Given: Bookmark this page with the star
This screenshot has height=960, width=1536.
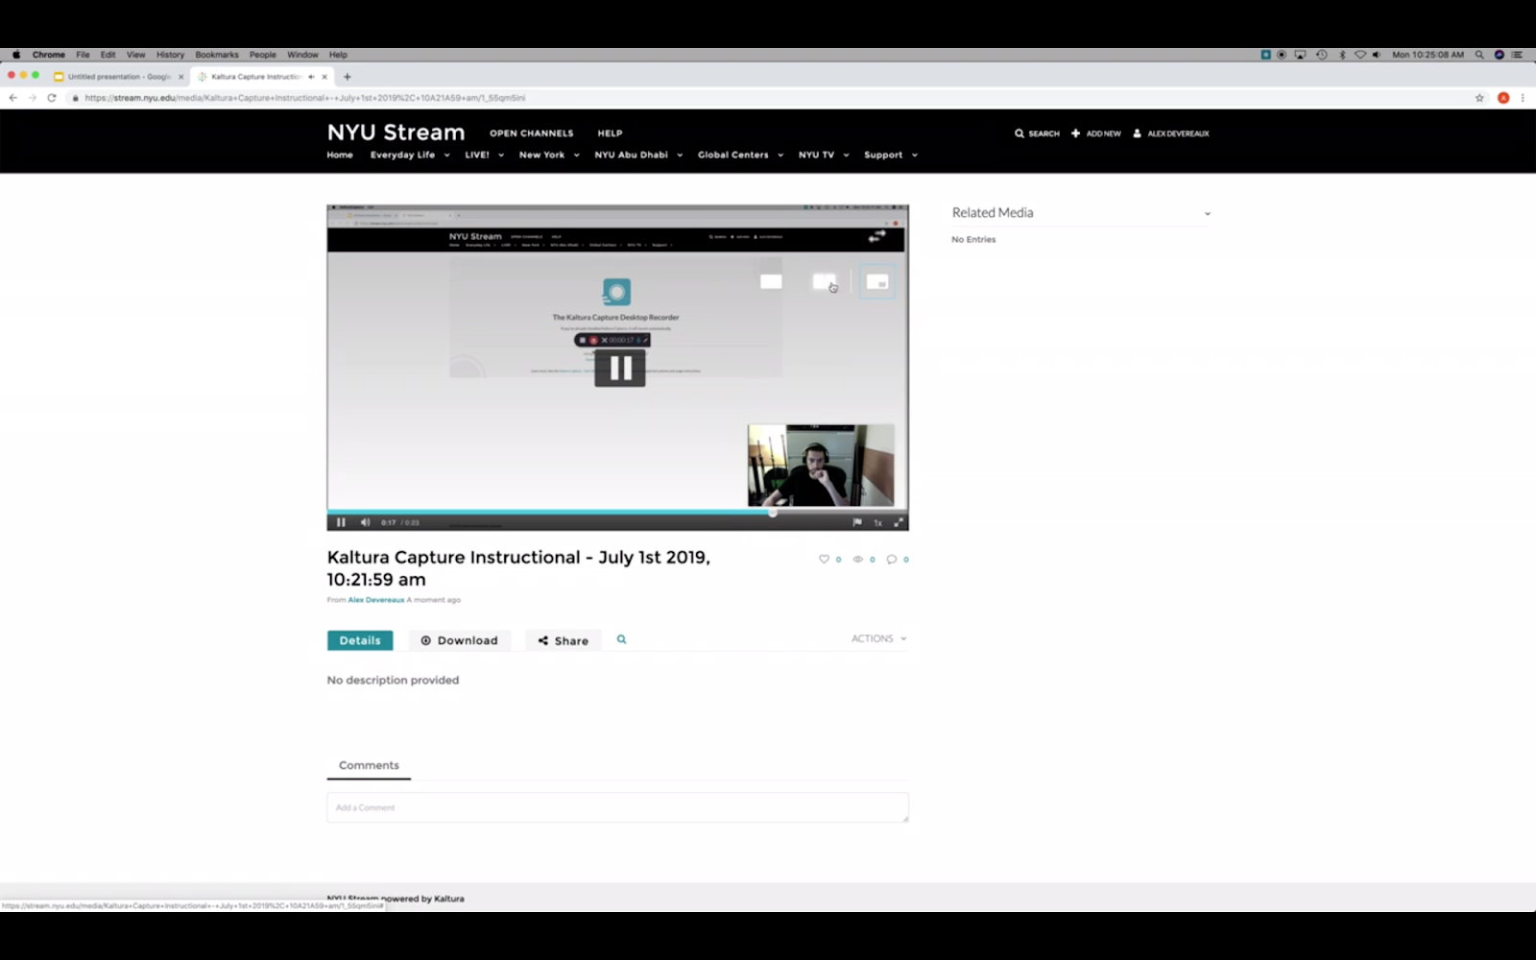Looking at the screenshot, I should tap(1479, 98).
